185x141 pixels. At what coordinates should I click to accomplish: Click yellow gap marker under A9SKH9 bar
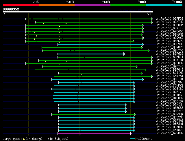pyautogui.click(x=80, y=135)
